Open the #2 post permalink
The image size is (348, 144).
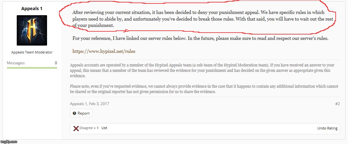(337, 103)
